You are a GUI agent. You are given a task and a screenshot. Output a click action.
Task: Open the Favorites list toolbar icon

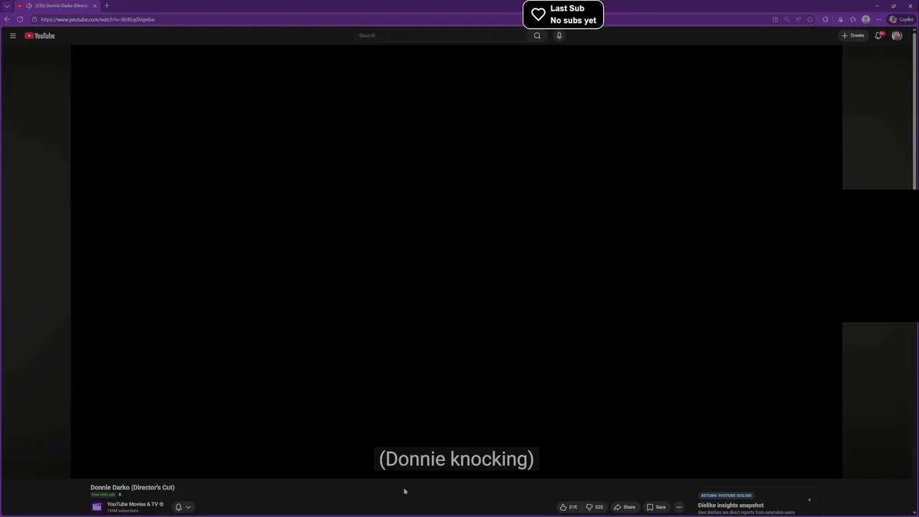853,19
